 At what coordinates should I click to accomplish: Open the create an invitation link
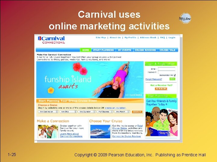tap(115, 108)
